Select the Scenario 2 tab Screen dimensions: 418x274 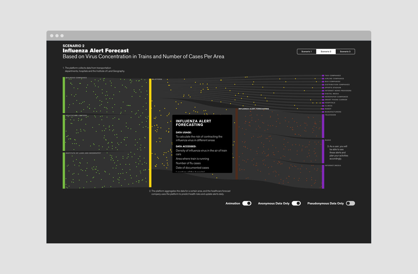click(x=326, y=52)
